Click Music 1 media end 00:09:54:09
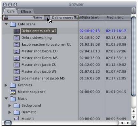 coord(116,119)
